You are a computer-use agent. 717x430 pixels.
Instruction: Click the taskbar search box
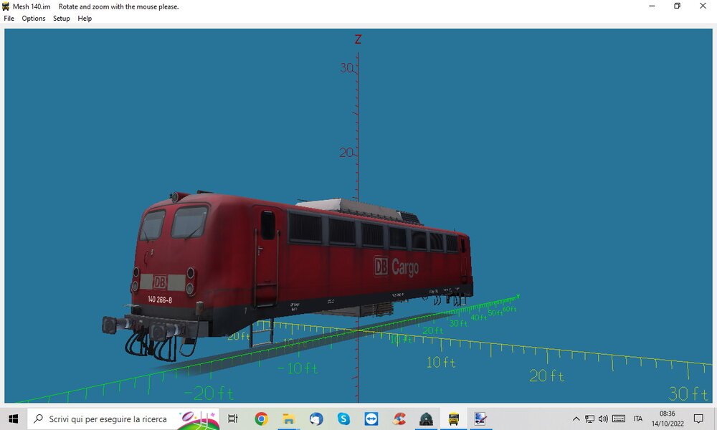point(123,419)
